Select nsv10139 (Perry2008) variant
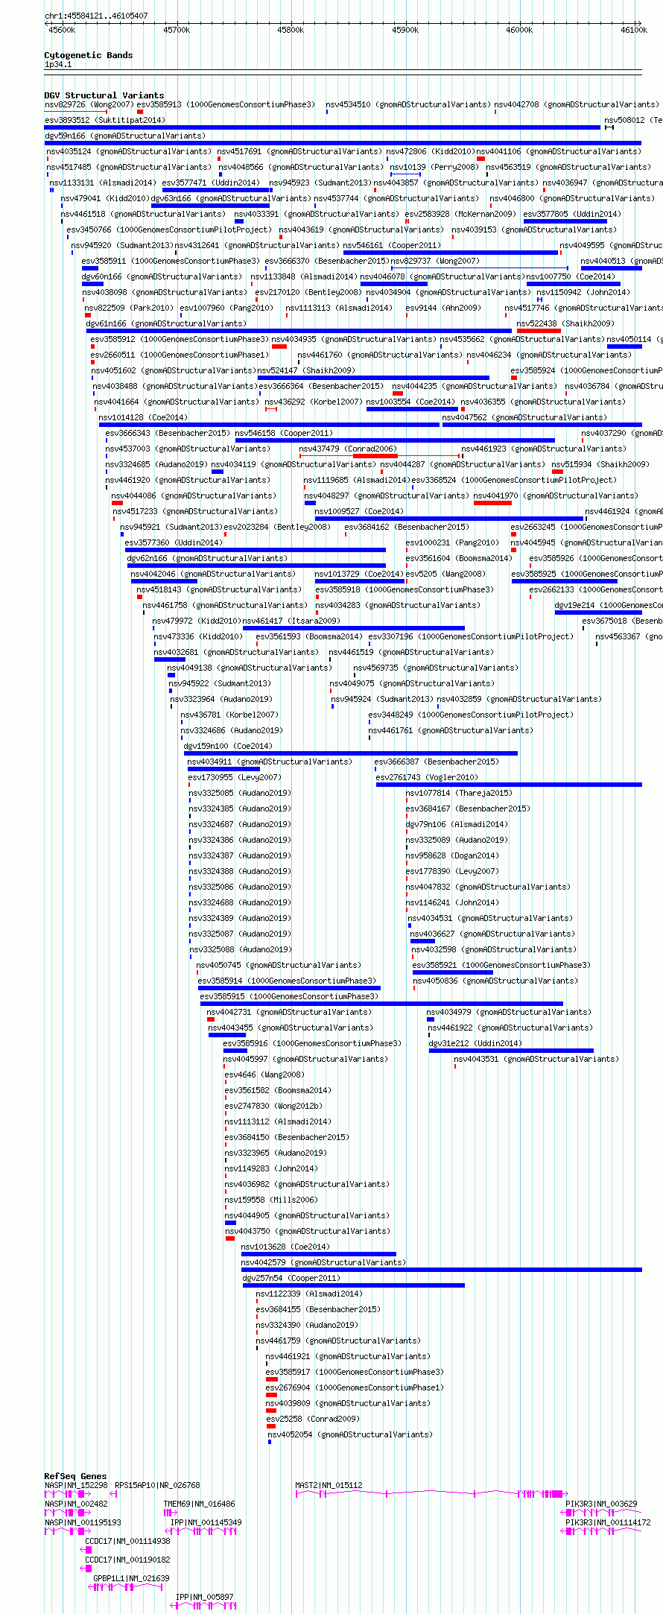The image size is (663, 1614). tap(434, 167)
